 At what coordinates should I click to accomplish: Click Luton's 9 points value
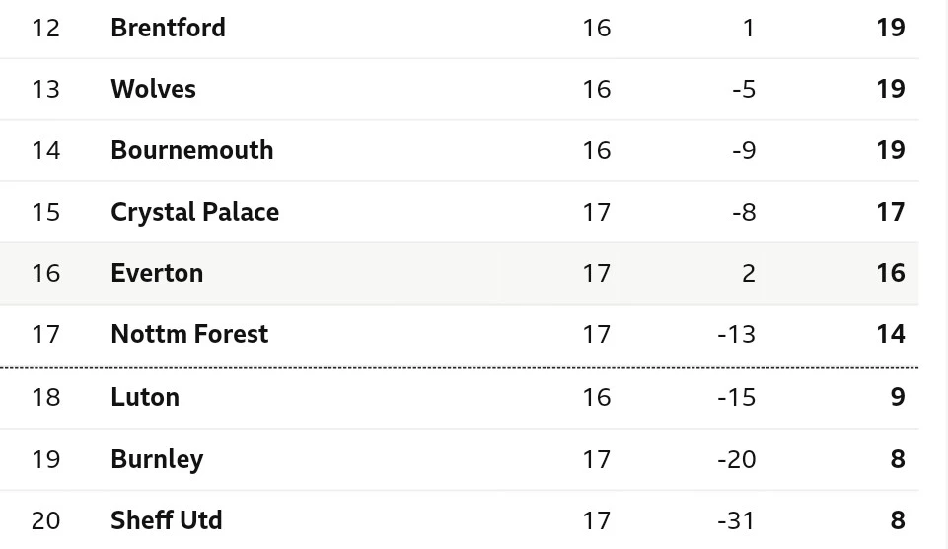click(x=897, y=397)
